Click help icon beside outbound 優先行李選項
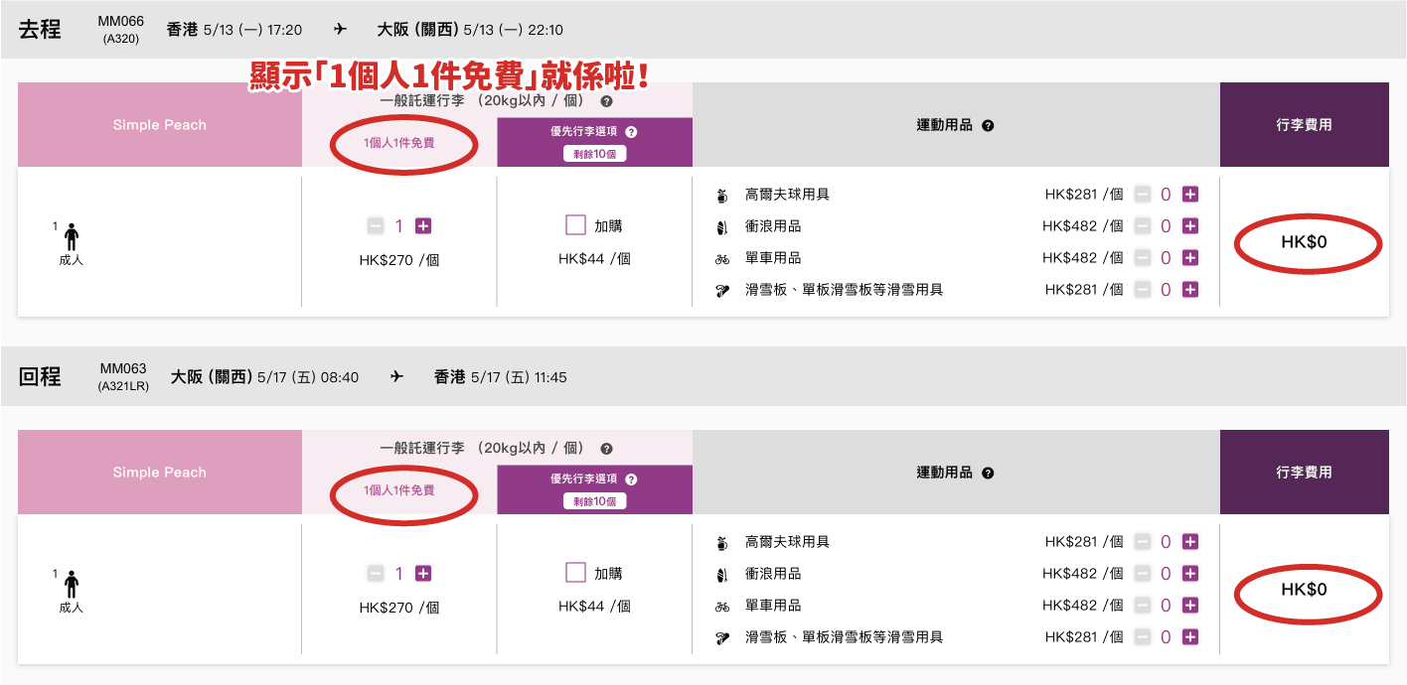The height and width of the screenshot is (685, 1407). pyautogui.click(x=631, y=132)
